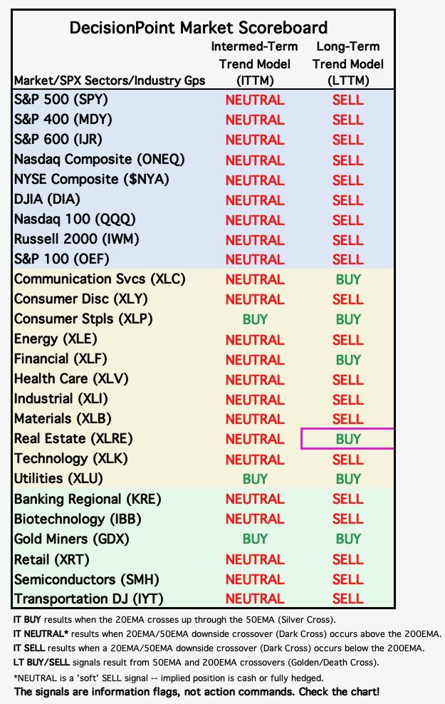
Task: Click the DecisionPoint Market Scoreboard title
Action: [x=198, y=28]
